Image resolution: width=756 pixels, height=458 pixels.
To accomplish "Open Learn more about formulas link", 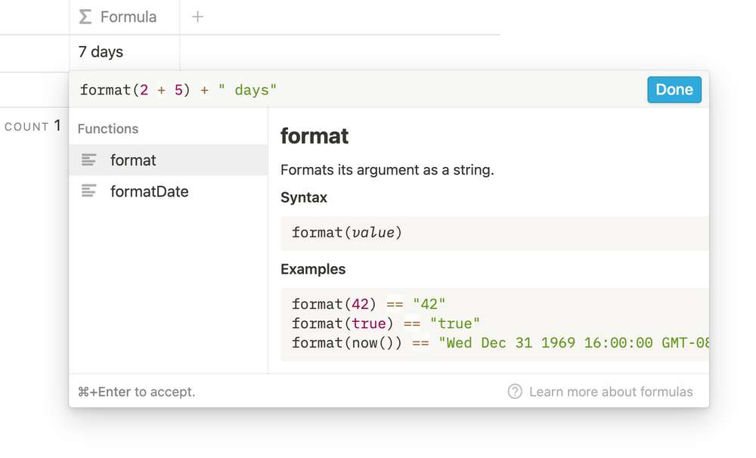I will pos(611,391).
